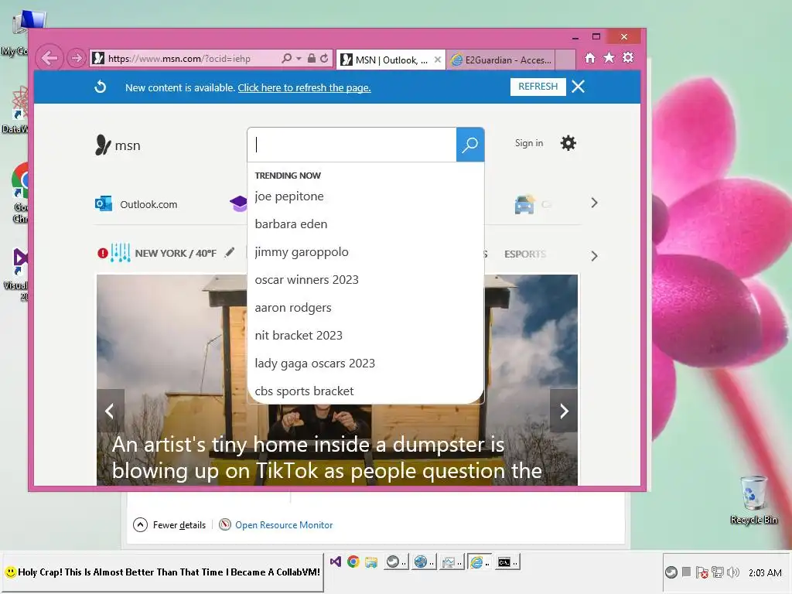Show previous slide in news carousel
792x594 pixels.
(x=110, y=411)
